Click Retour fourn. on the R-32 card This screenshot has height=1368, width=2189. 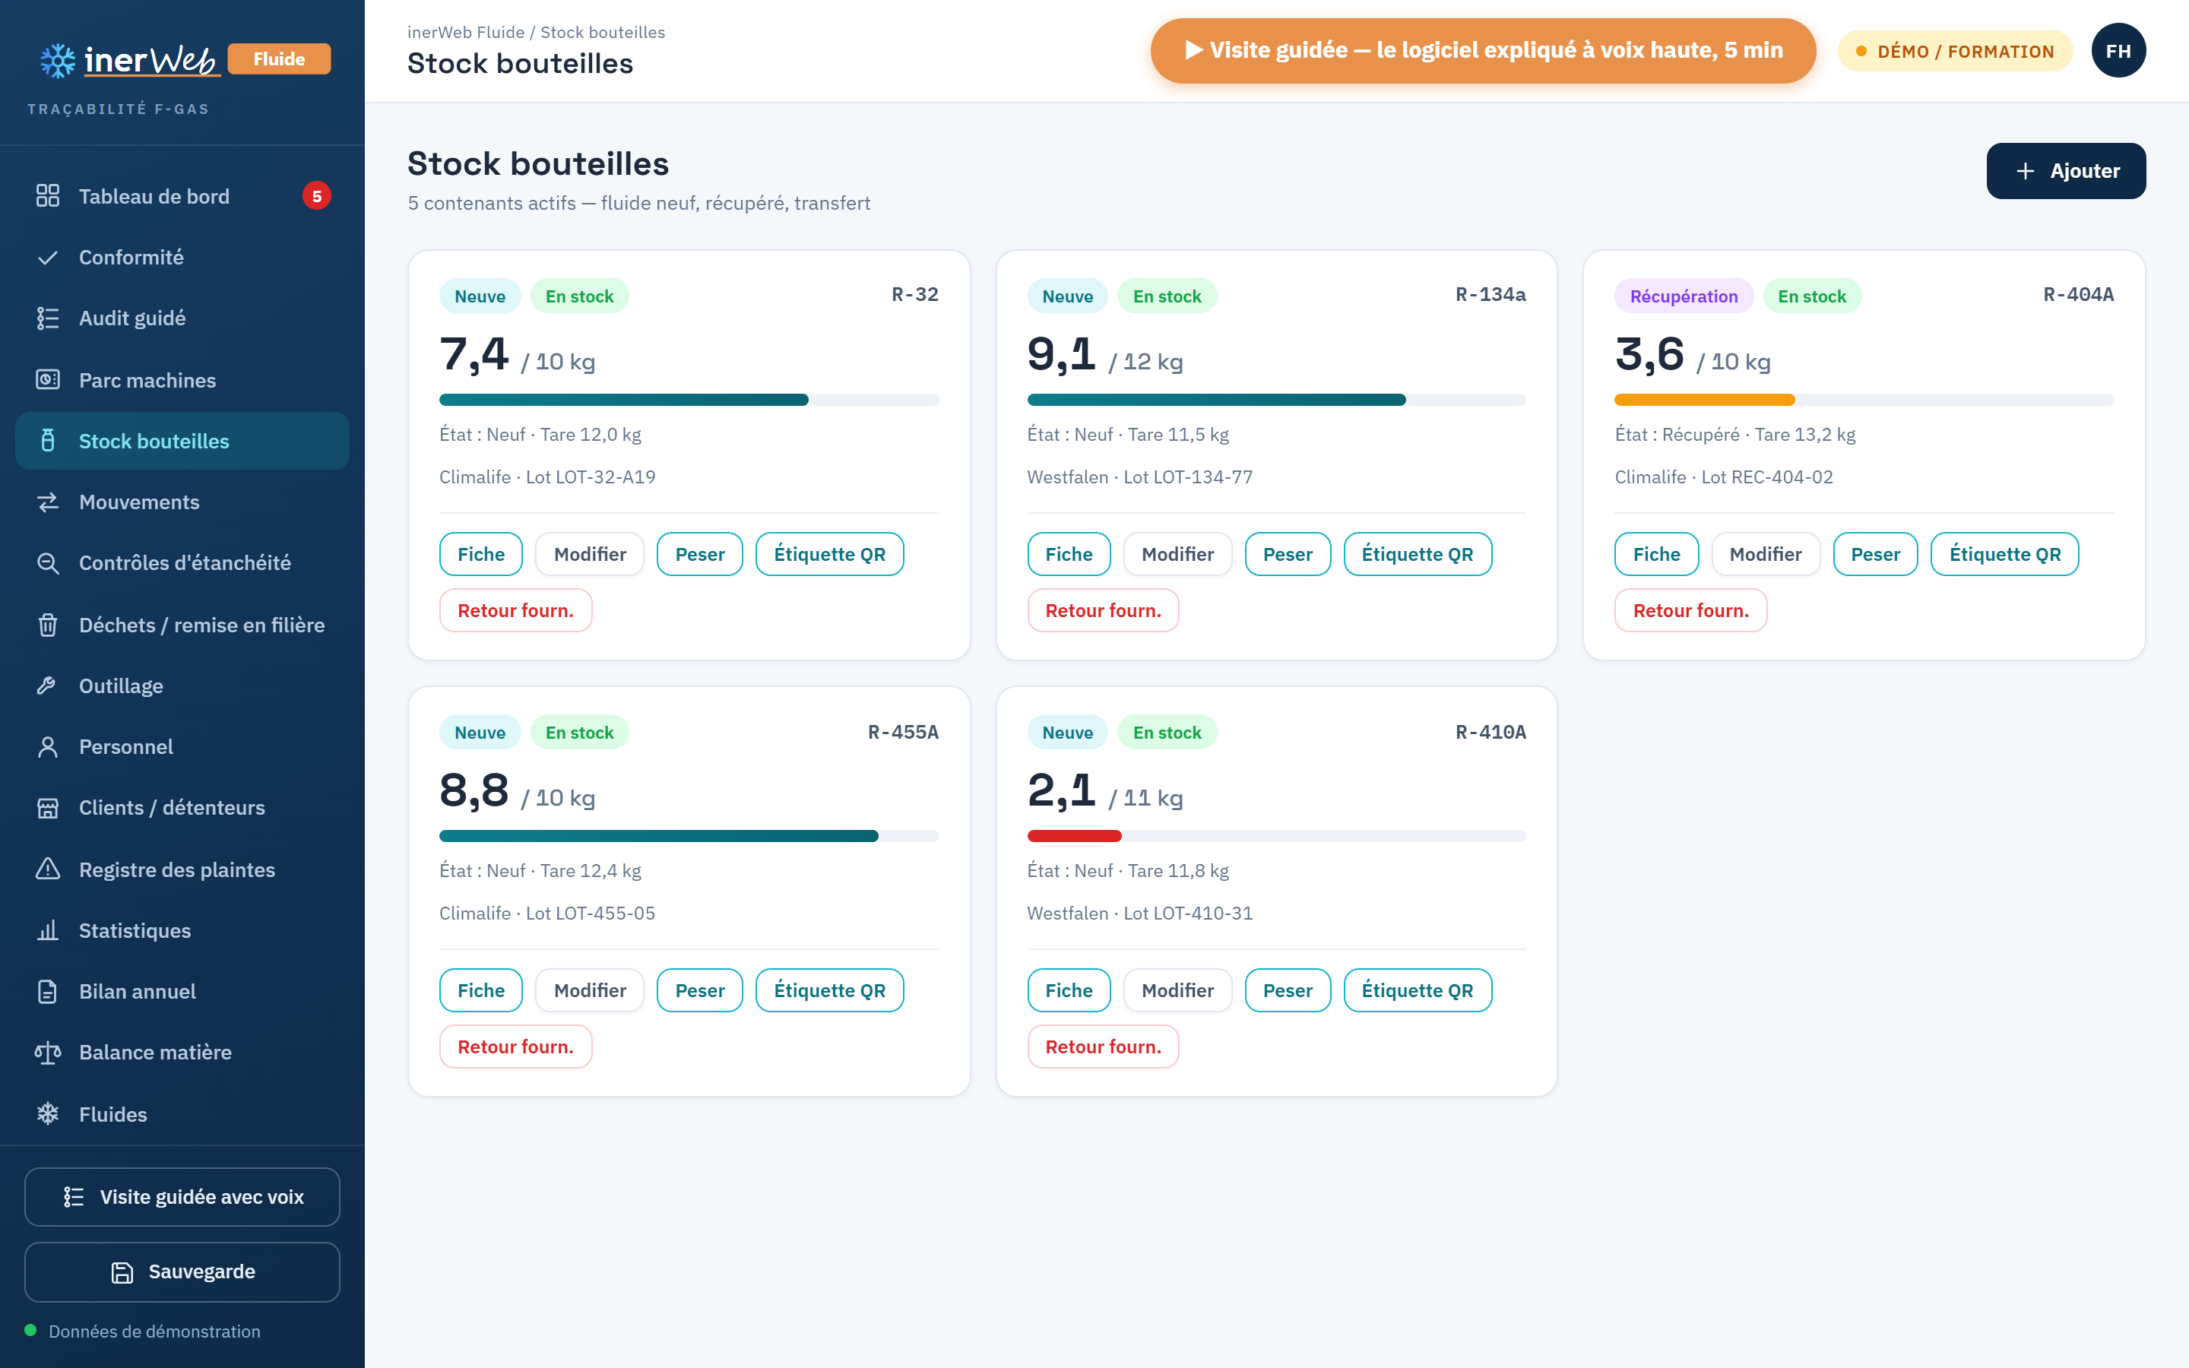pos(515,610)
